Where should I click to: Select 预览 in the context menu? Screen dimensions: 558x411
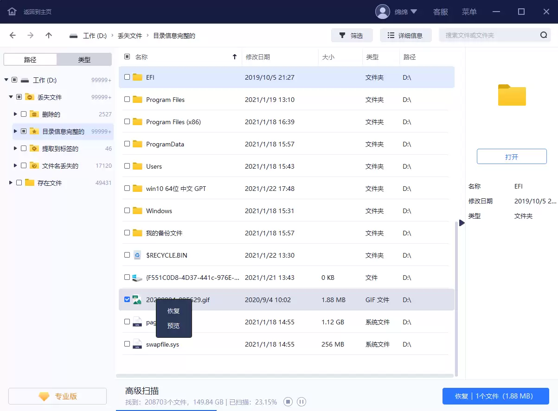tap(173, 325)
